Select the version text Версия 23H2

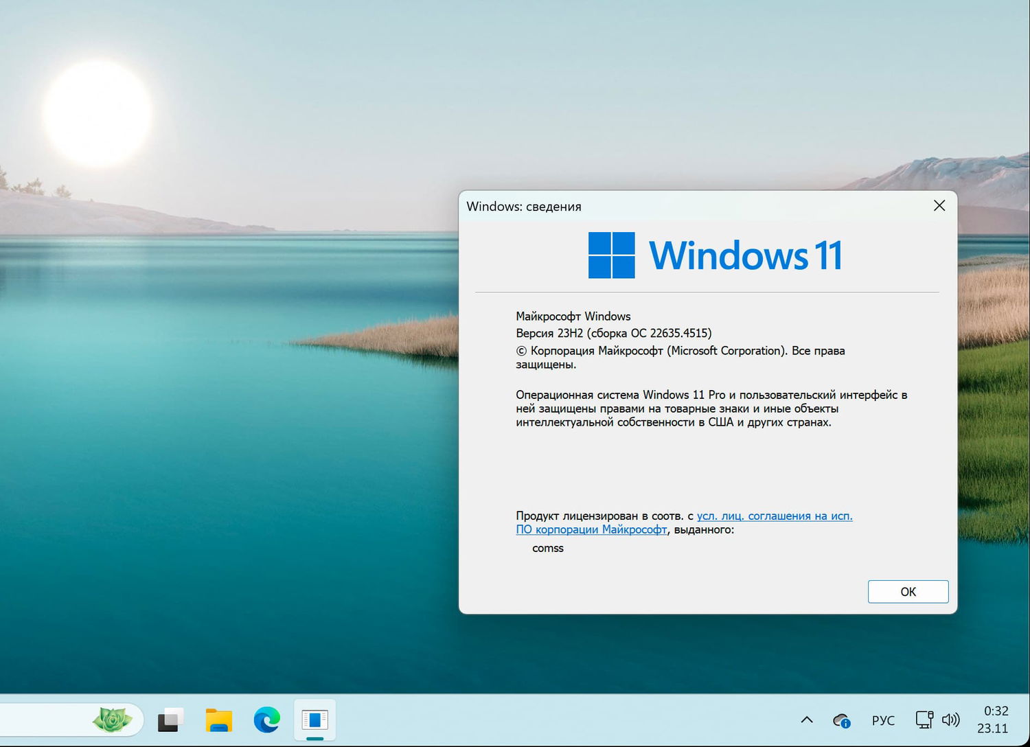pyautogui.click(x=614, y=333)
